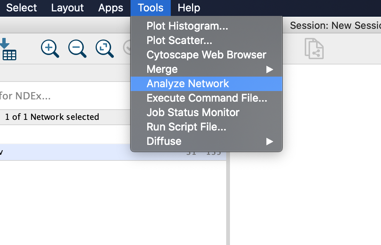The width and height of the screenshot is (381, 245).
Task: Open the Apps menu
Action: [x=110, y=8]
